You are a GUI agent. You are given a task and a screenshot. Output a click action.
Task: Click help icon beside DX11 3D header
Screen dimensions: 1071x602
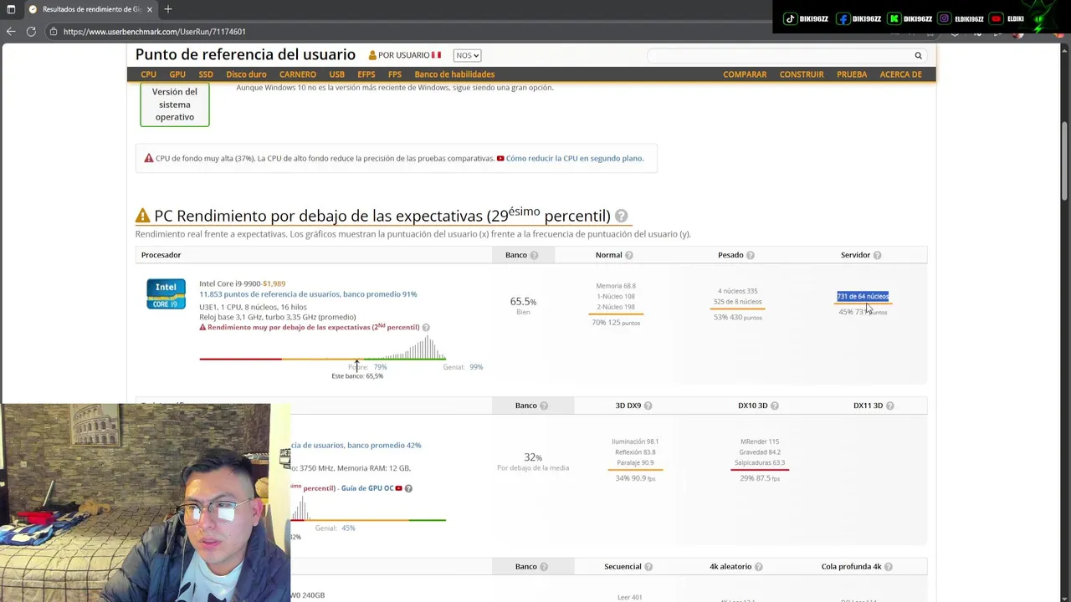pyautogui.click(x=889, y=406)
